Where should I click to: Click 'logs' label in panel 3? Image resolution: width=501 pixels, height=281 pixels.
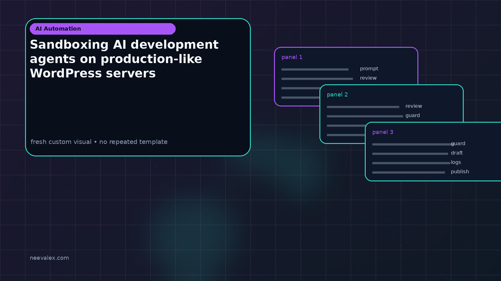click(x=456, y=162)
